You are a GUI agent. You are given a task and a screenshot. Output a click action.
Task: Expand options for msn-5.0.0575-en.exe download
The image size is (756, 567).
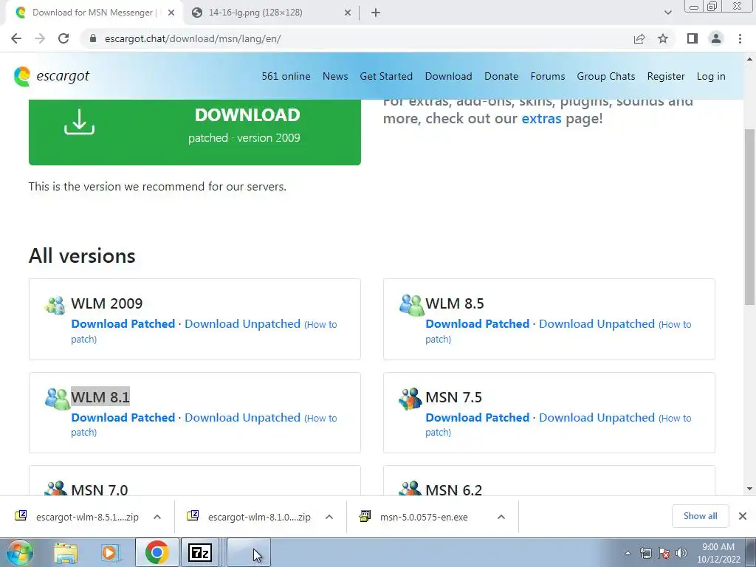click(501, 517)
